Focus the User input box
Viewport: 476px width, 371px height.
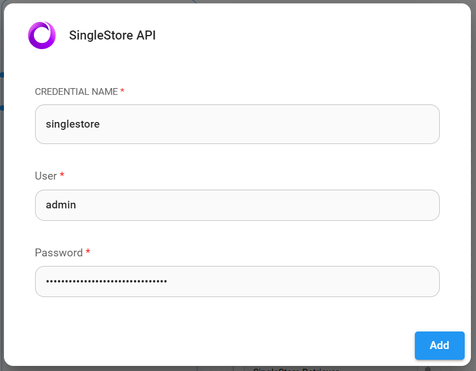pos(237,206)
